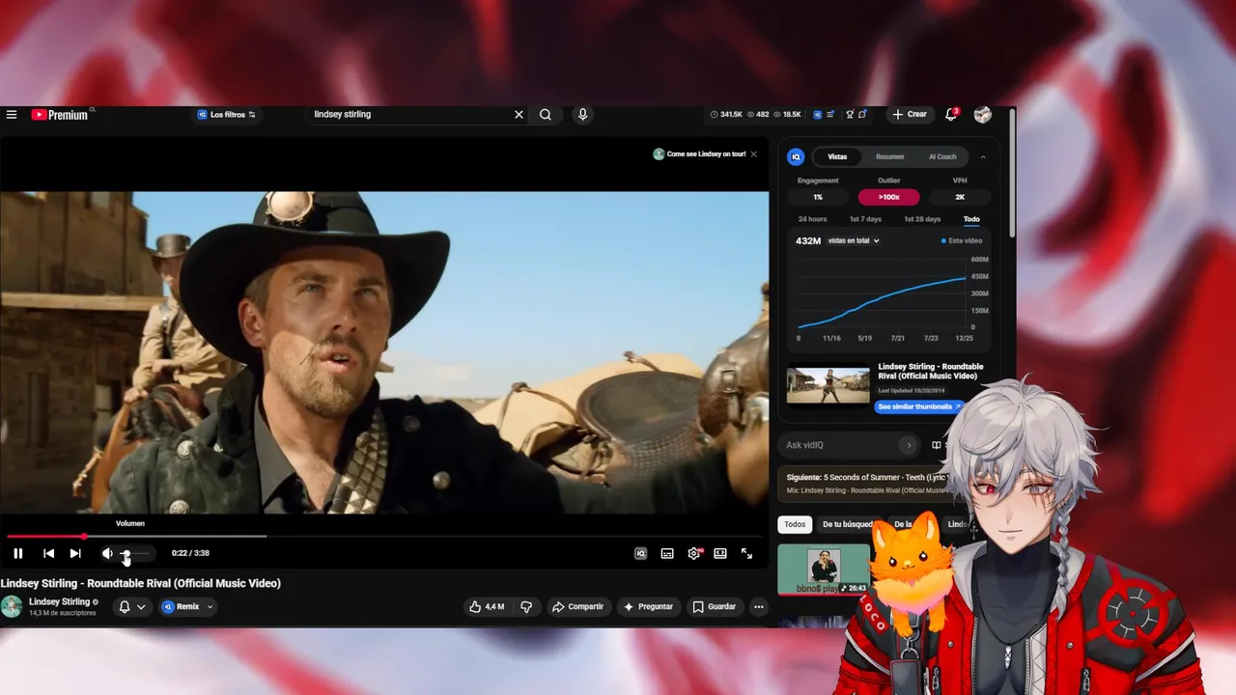Open notifications bell with 3 badge
1236x695 pixels.
pyautogui.click(x=951, y=114)
